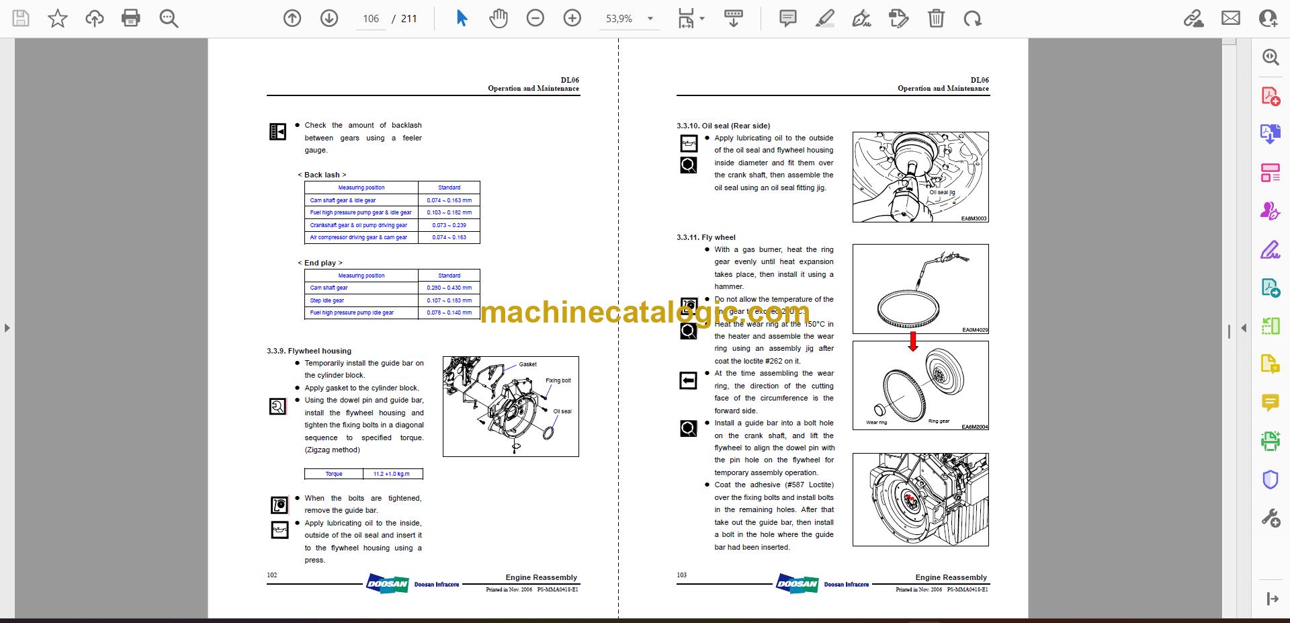
Task: Go to the previous page
Action: (x=292, y=18)
